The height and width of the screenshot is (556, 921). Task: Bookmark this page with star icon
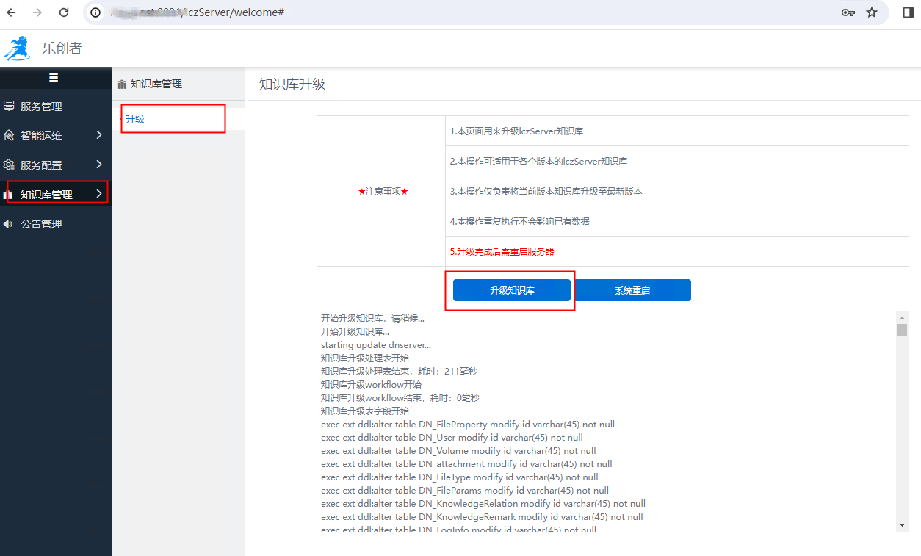point(872,12)
